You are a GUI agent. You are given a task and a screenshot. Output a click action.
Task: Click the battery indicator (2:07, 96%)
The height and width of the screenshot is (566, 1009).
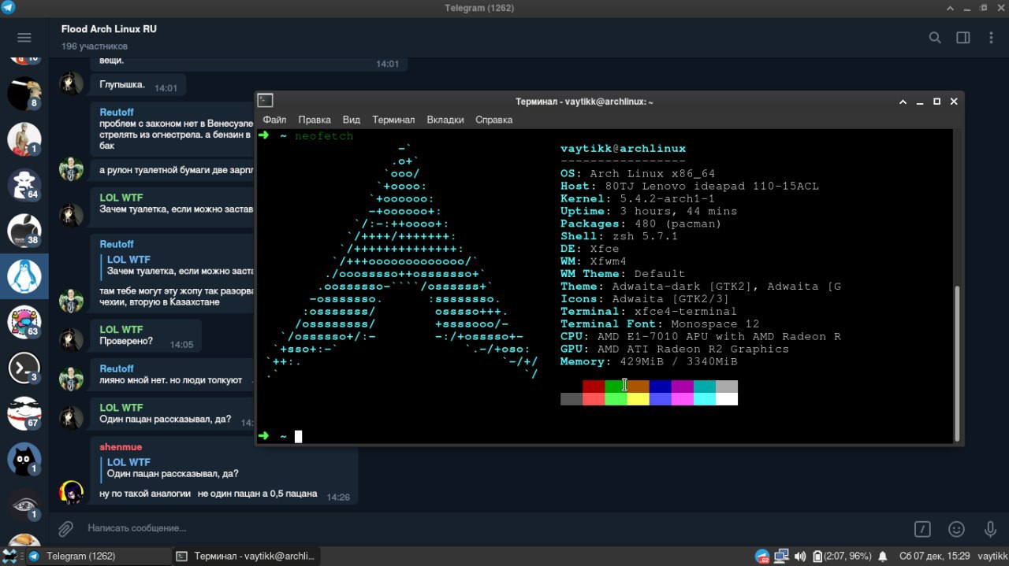[x=842, y=556]
